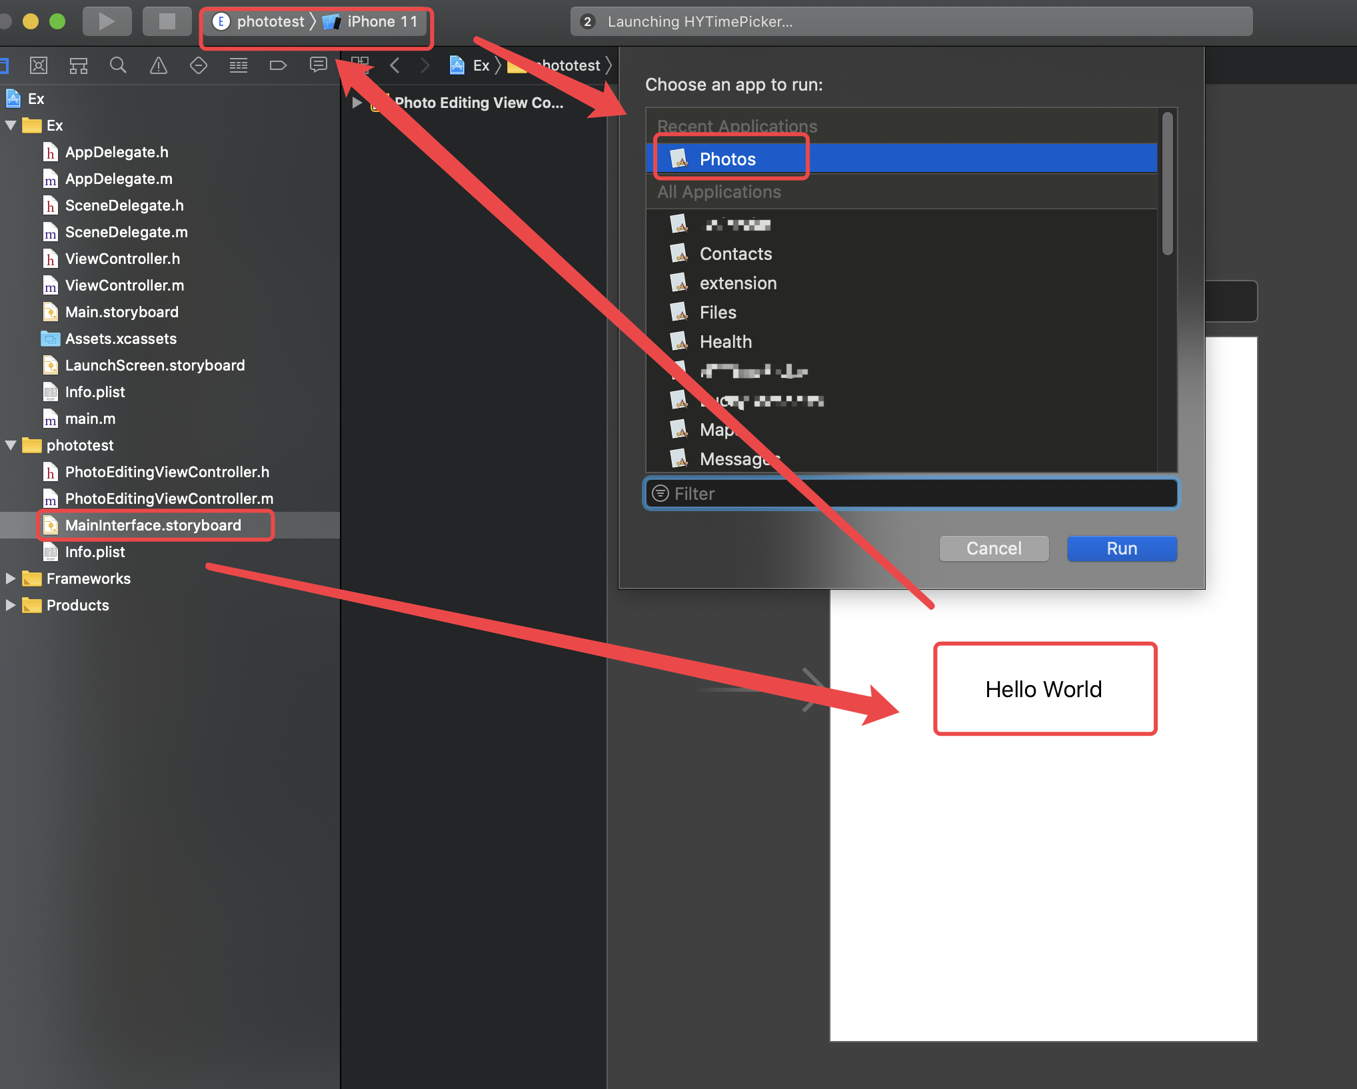Expand the Products folder
The height and width of the screenshot is (1089, 1357).
(x=11, y=605)
